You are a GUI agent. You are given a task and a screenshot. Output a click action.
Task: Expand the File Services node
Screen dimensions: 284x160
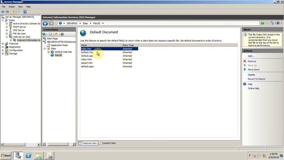tap(7, 34)
